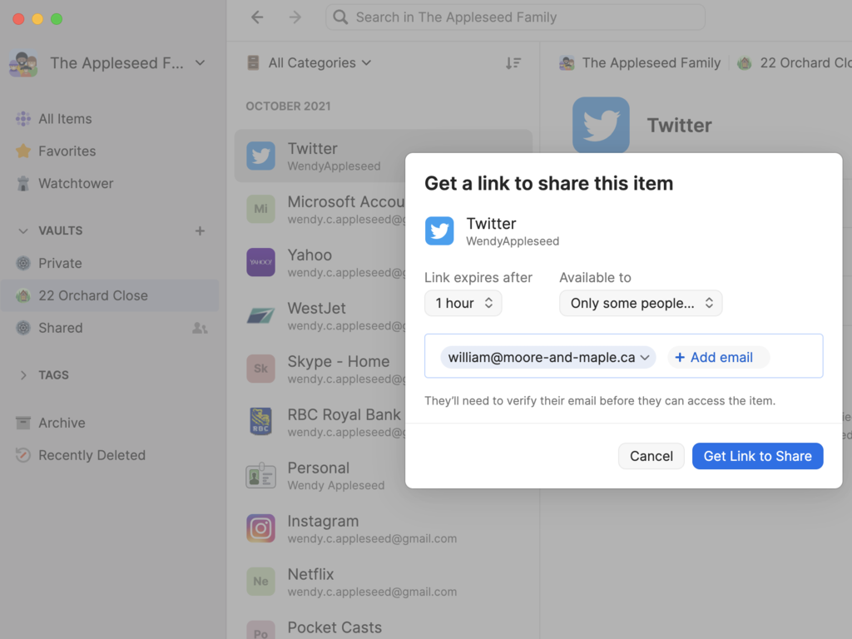Open the All Categories dropdown
Image resolution: width=852 pixels, height=639 pixels.
319,63
